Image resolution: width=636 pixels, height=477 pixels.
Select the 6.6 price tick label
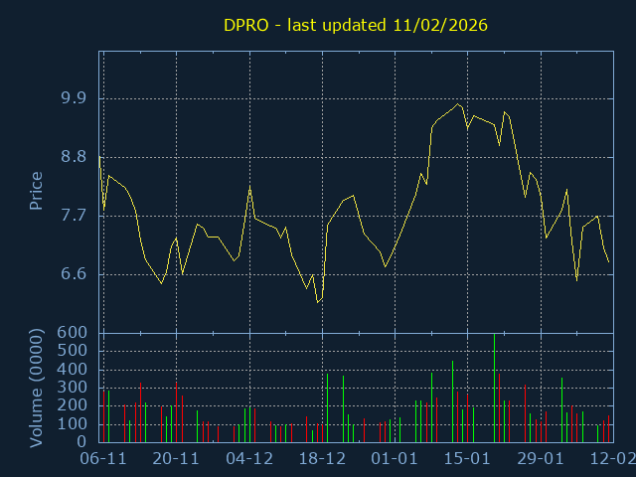tap(74, 274)
